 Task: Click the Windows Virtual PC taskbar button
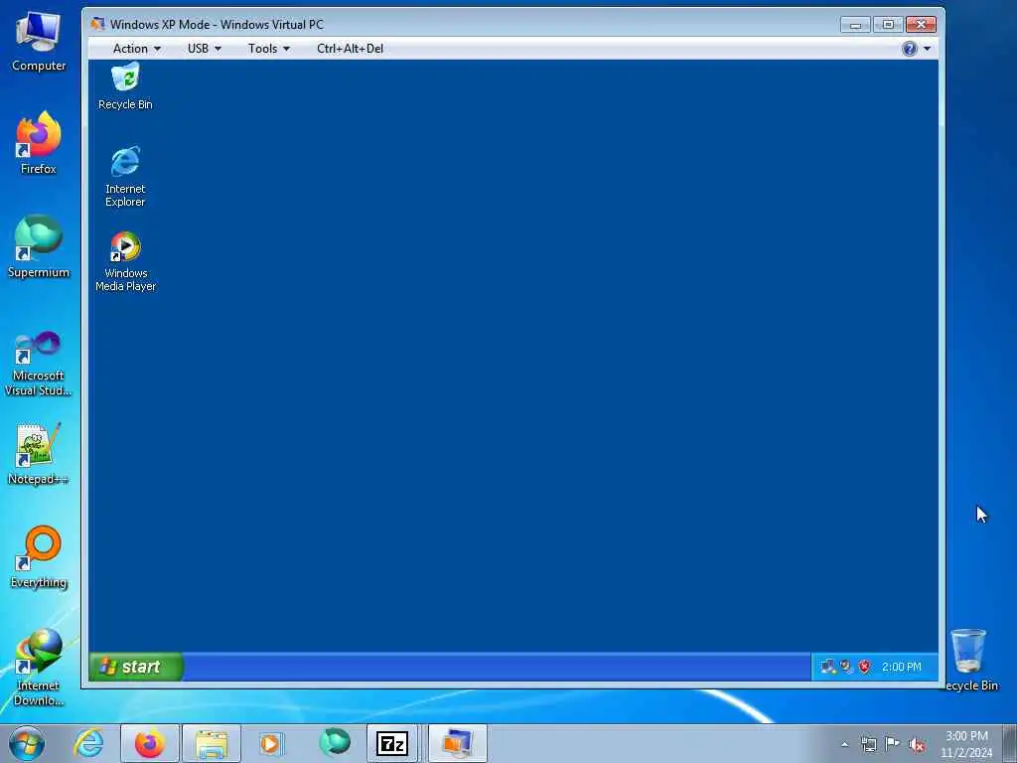(x=457, y=743)
